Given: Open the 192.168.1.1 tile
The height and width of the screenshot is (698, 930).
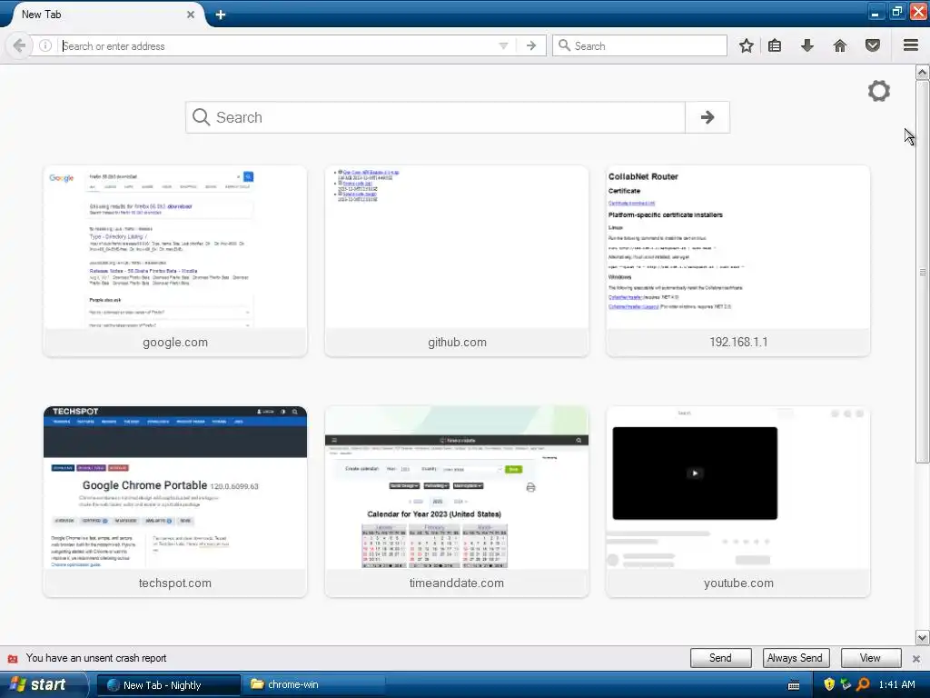Looking at the screenshot, I should pos(737,261).
